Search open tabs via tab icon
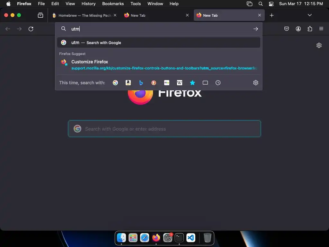Image resolution: width=329 pixels, height=247 pixels. (205, 83)
